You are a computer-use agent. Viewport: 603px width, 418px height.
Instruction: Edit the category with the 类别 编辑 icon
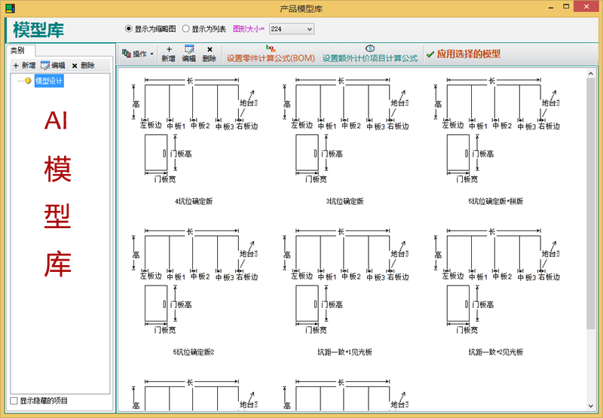[45, 66]
